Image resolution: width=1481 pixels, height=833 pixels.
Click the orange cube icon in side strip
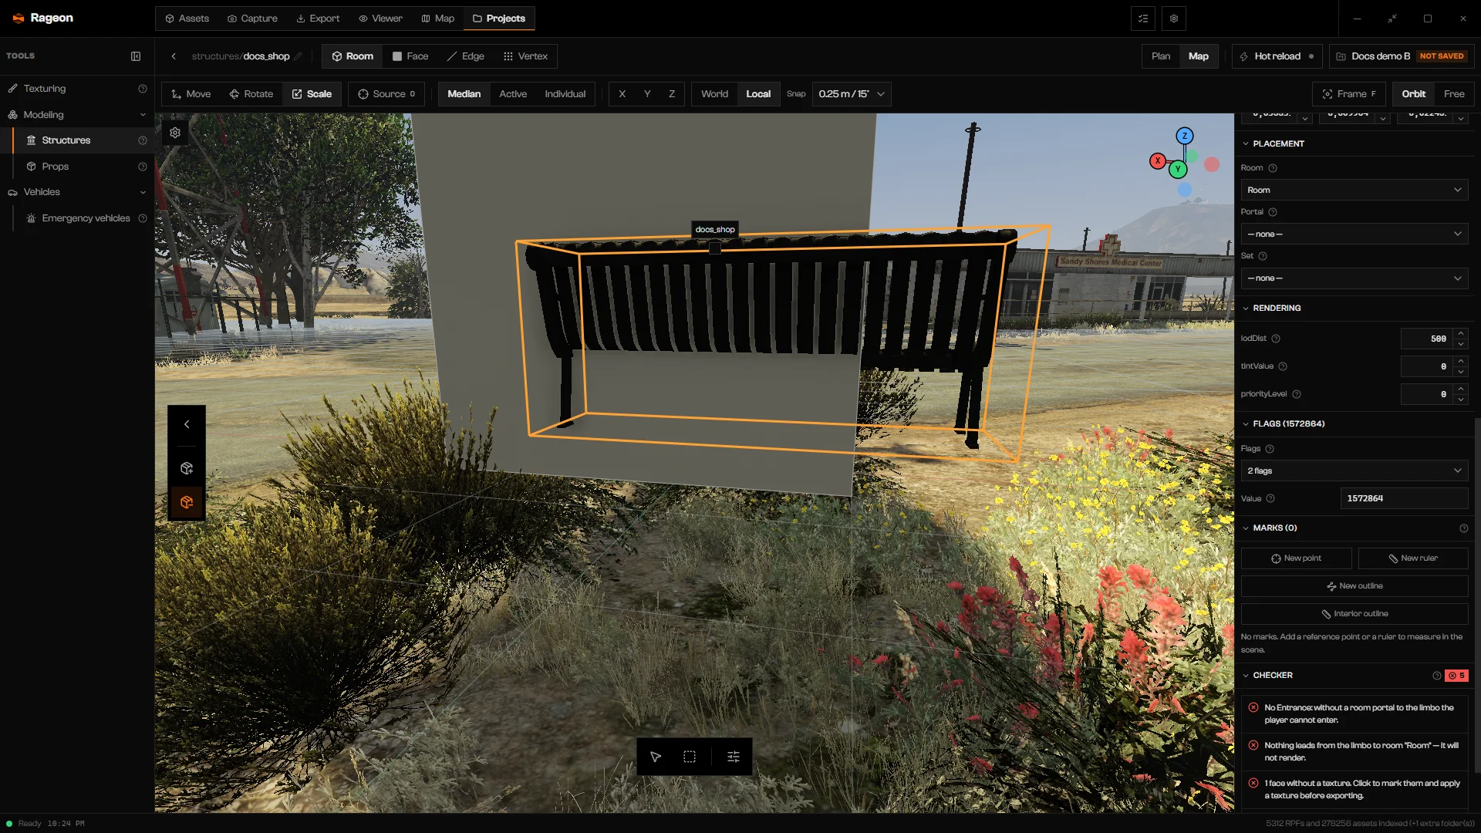point(187,502)
